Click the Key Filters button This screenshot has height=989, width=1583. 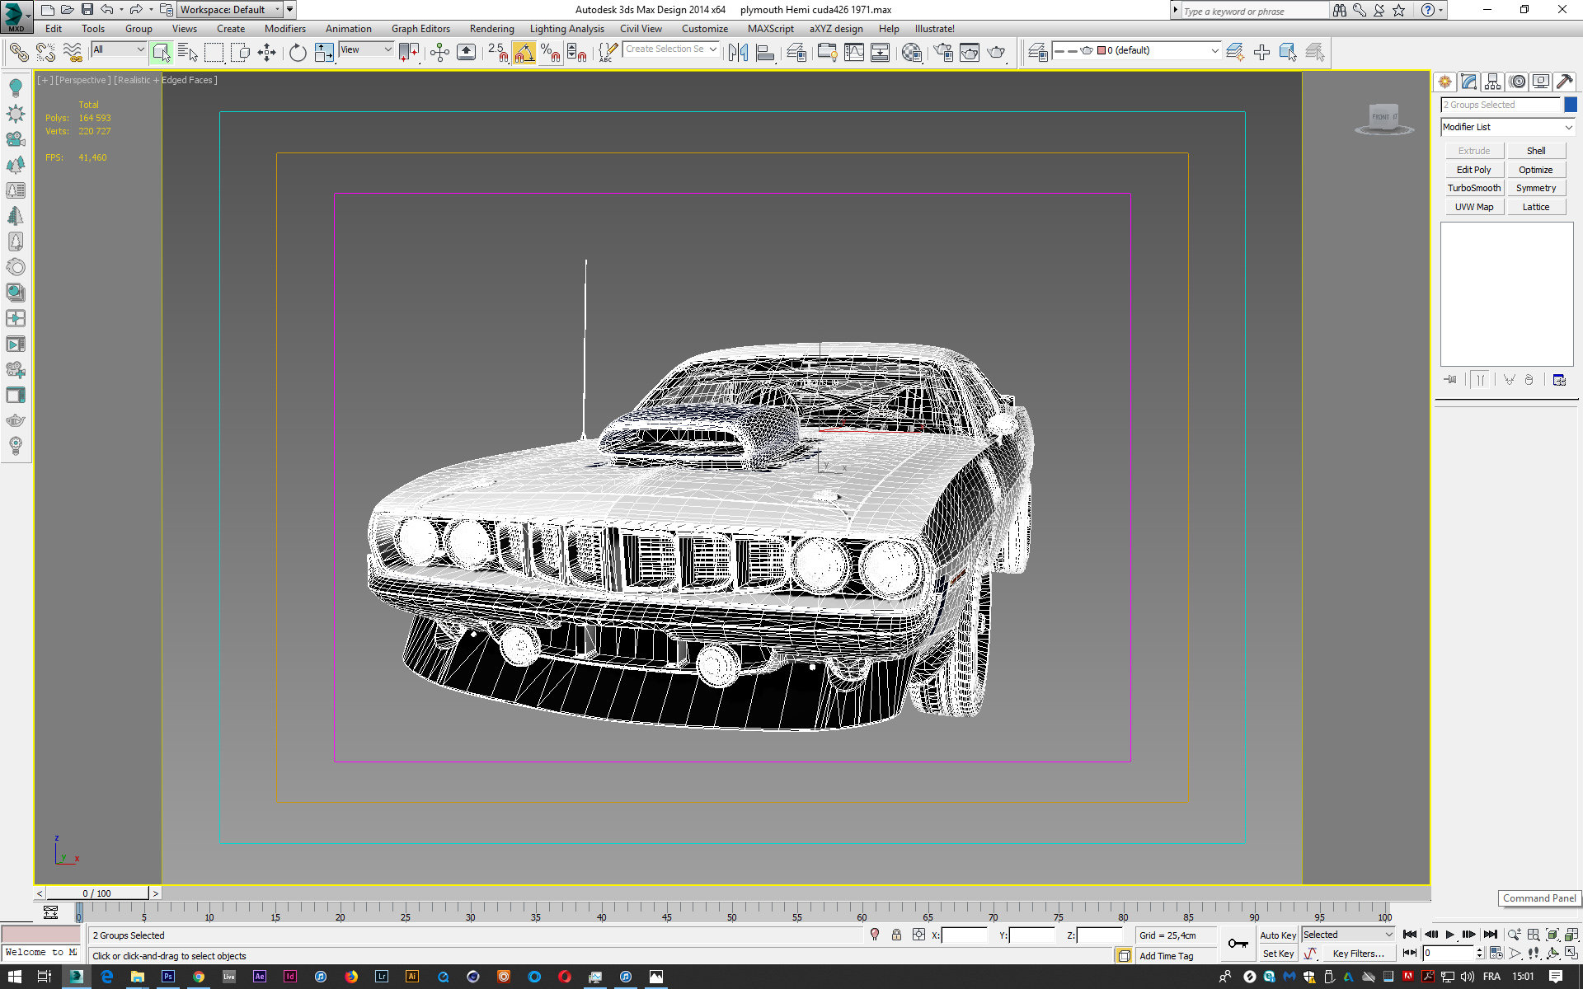pos(1358,954)
